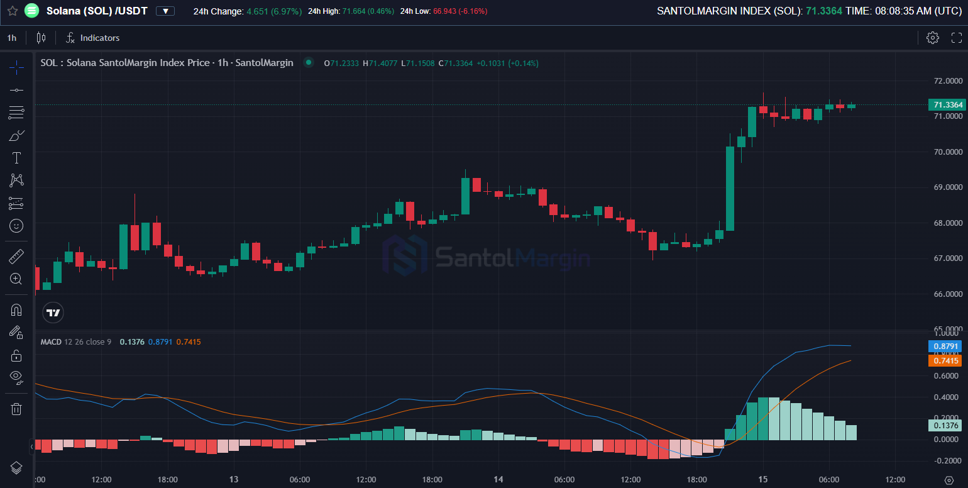
Task: Lock all drawing tools
Action: tap(16, 356)
